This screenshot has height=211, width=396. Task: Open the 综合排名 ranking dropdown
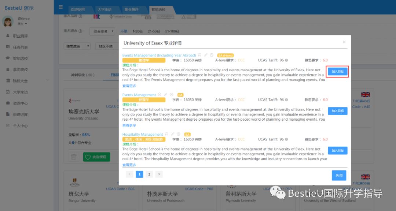102,31
